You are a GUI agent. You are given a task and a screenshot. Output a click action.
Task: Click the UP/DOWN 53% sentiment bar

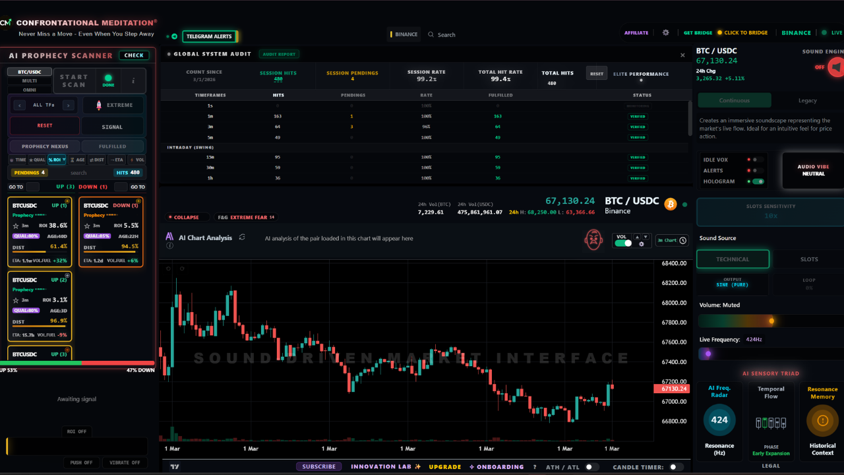(x=77, y=363)
